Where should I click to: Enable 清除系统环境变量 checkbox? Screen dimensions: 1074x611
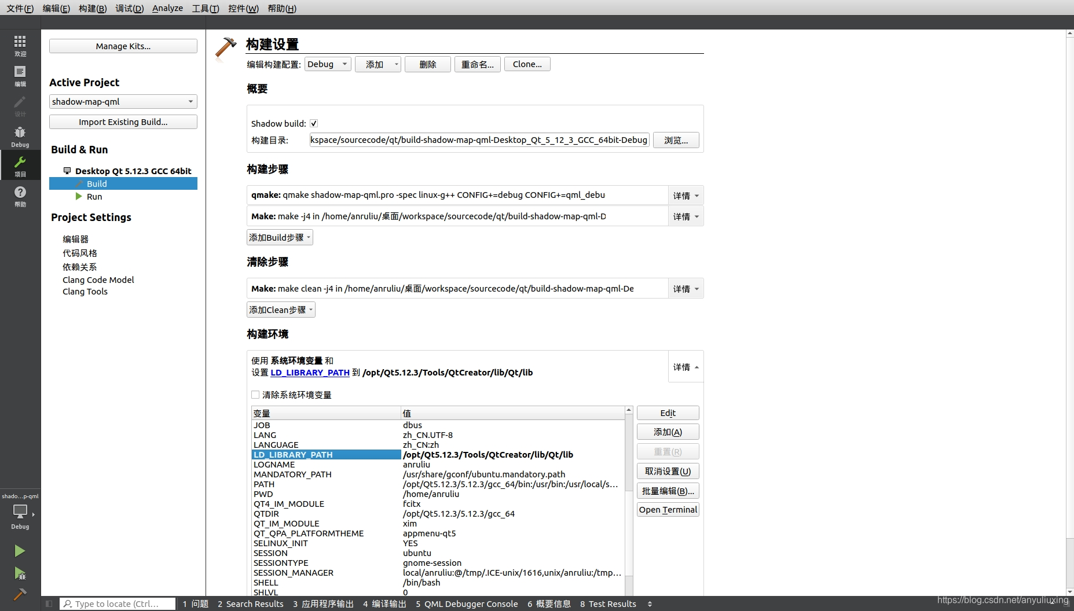[x=255, y=395]
